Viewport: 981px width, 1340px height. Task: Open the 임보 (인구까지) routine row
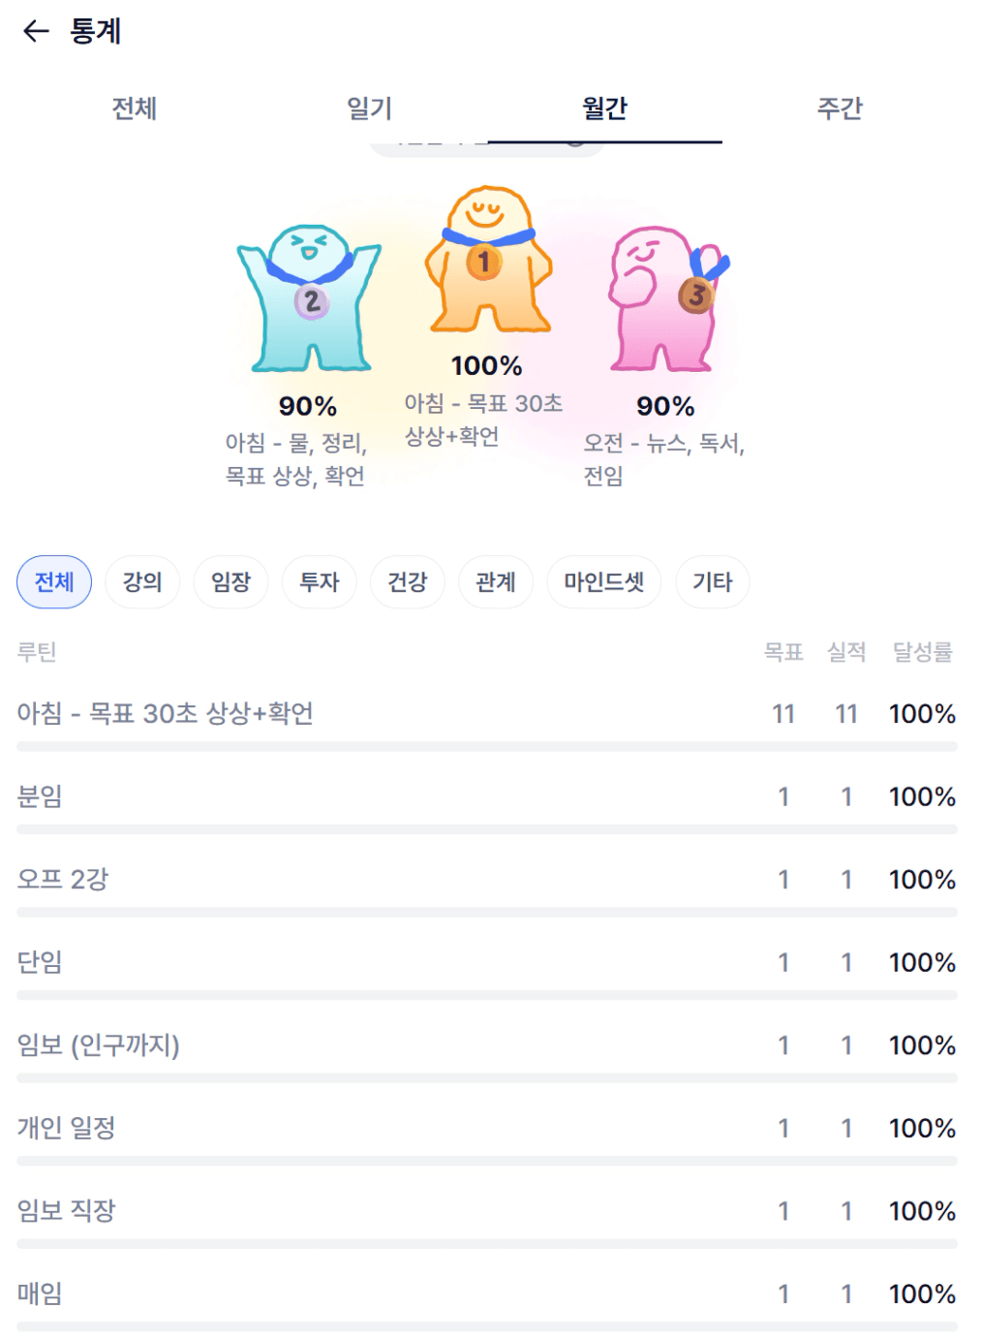tap(99, 1045)
